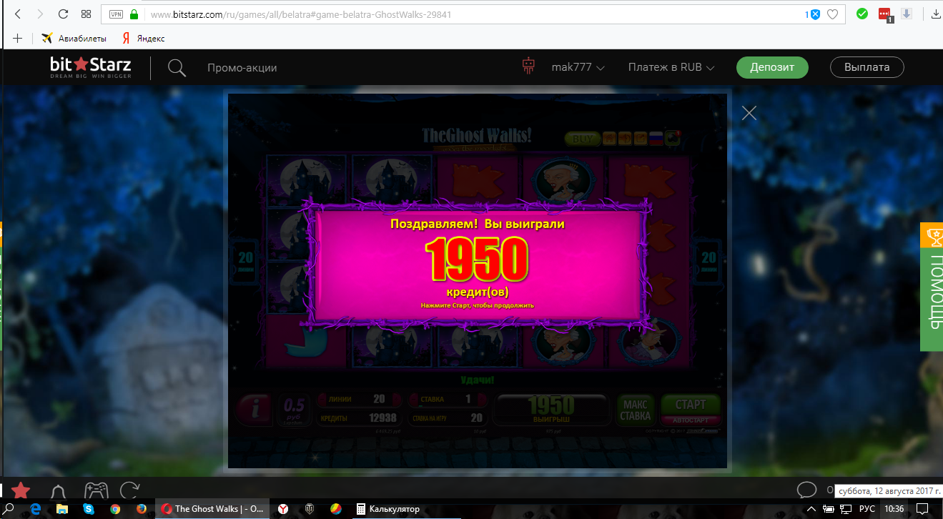Switch to the Калькулятор taskbar window

coord(388,509)
